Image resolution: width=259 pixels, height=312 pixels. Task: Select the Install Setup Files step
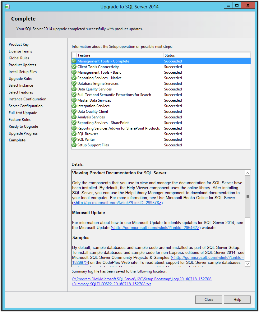click(23, 72)
